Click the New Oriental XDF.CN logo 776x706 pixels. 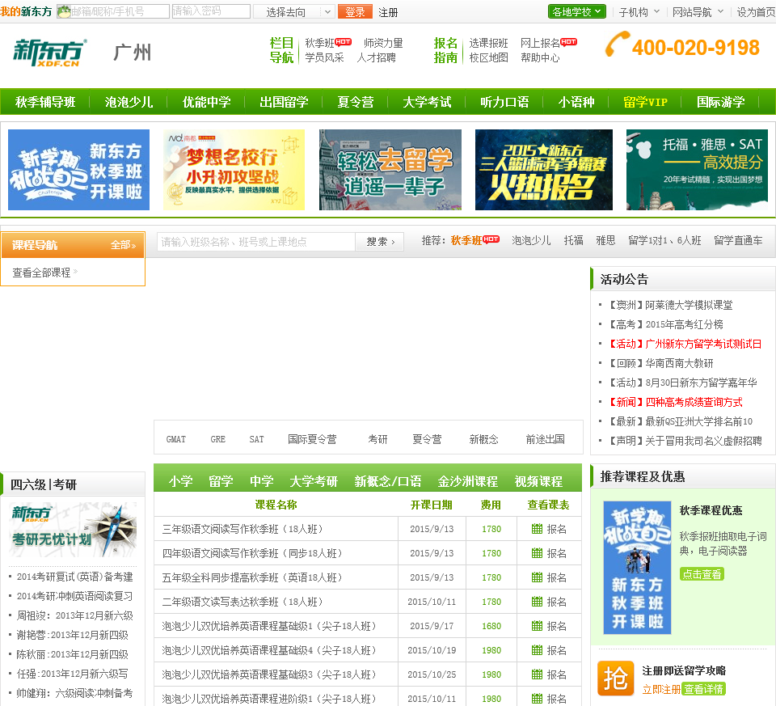[49, 53]
